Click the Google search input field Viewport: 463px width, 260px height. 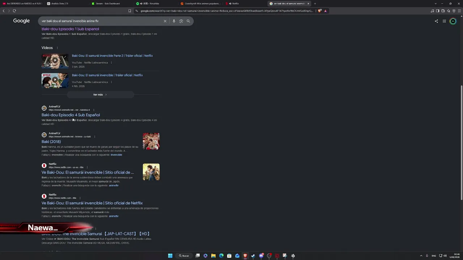(x=101, y=21)
